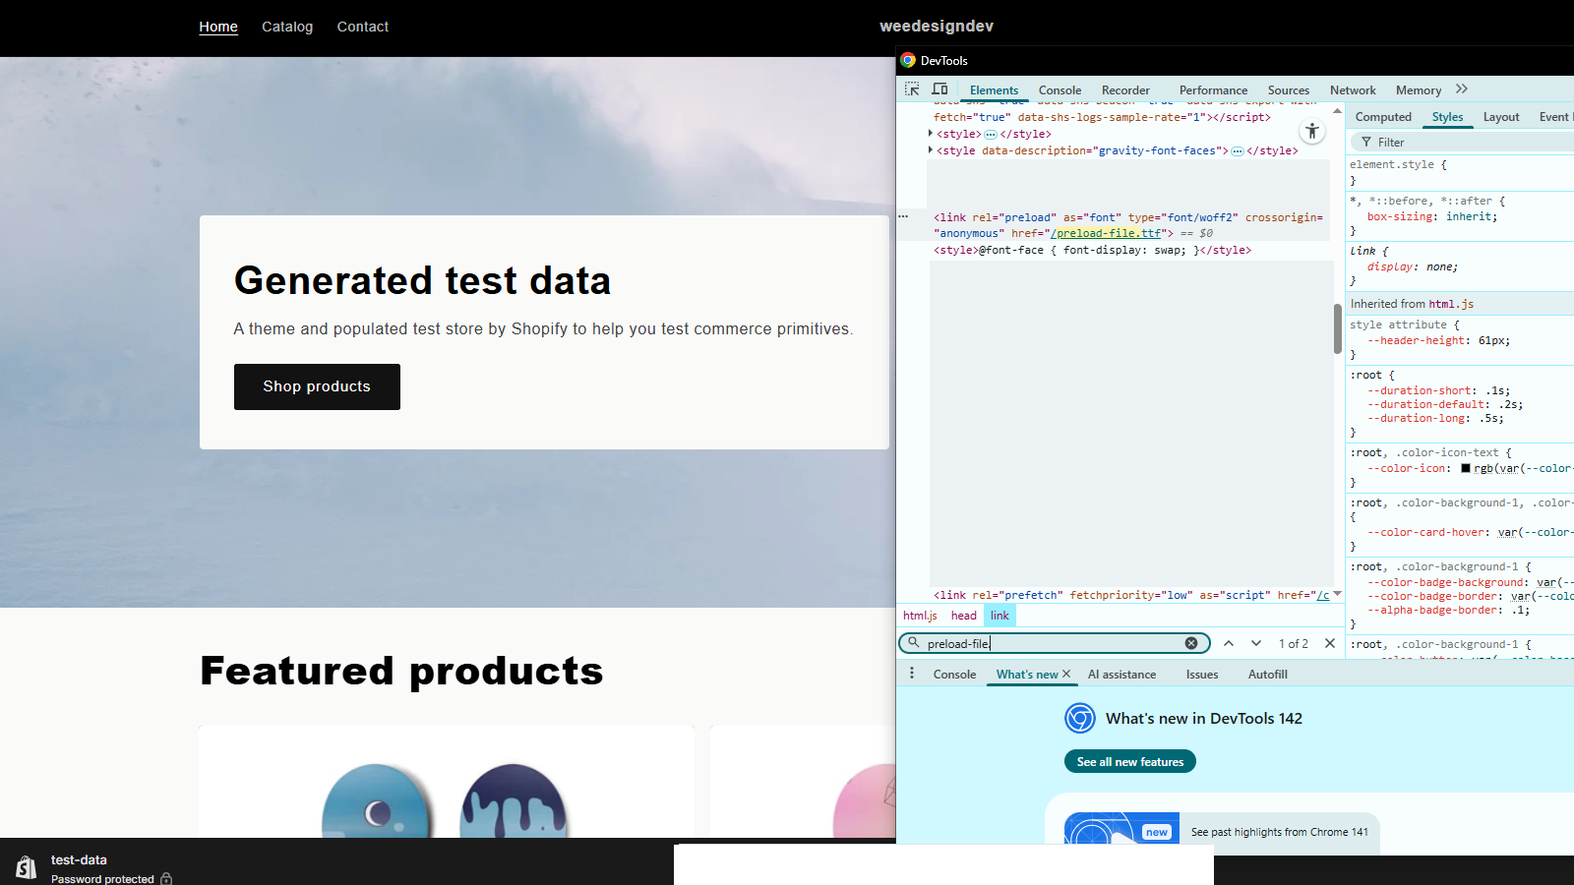
Task: Open the Computed styles tab
Action: [1383, 117]
